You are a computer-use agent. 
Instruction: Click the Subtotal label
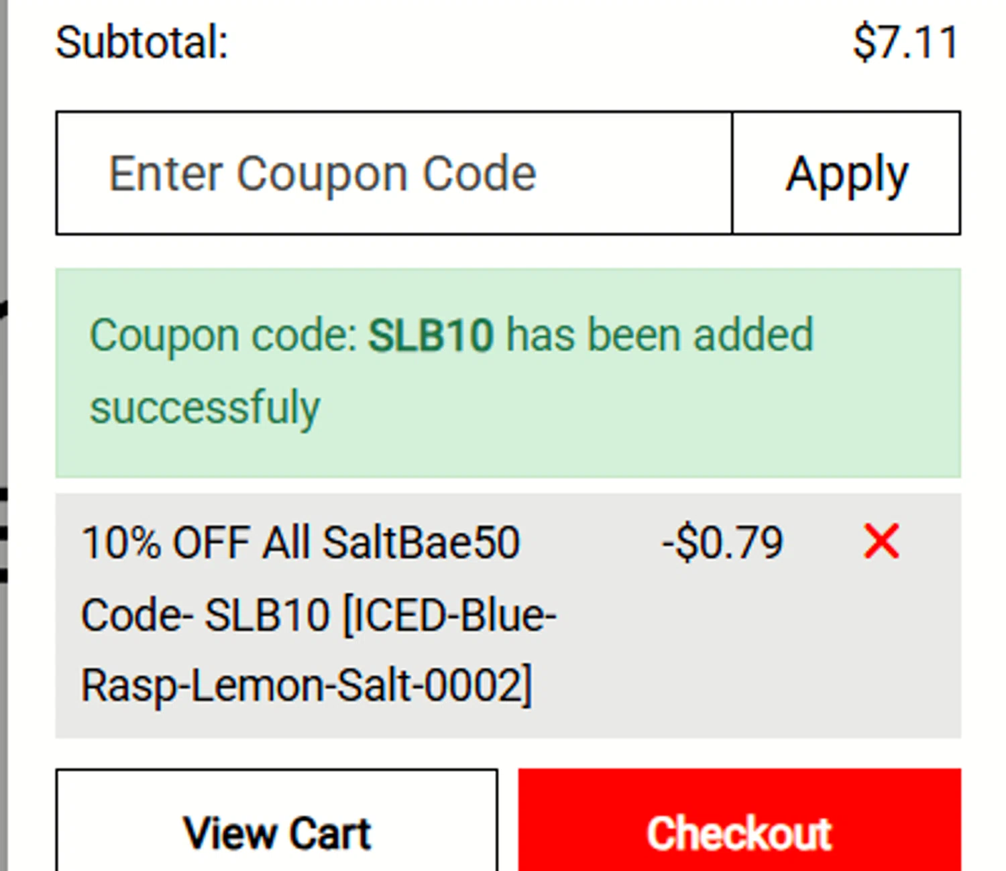click(x=142, y=43)
